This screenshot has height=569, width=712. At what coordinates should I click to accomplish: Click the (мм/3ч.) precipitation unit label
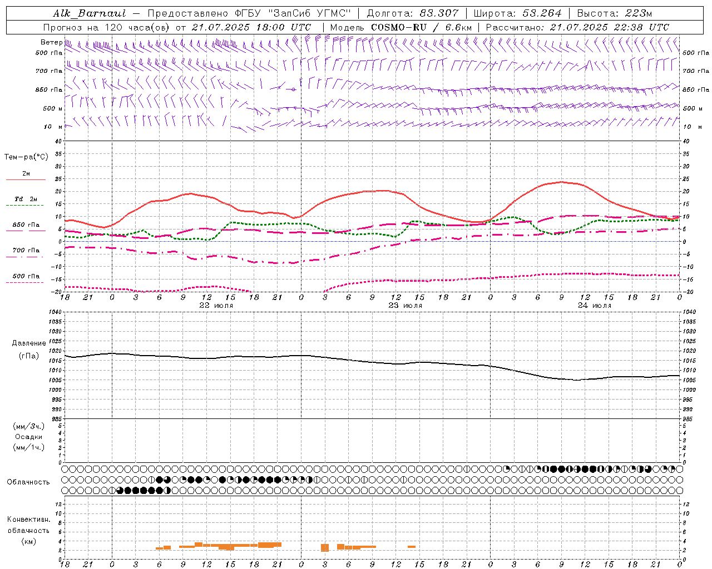click(x=29, y=426)
